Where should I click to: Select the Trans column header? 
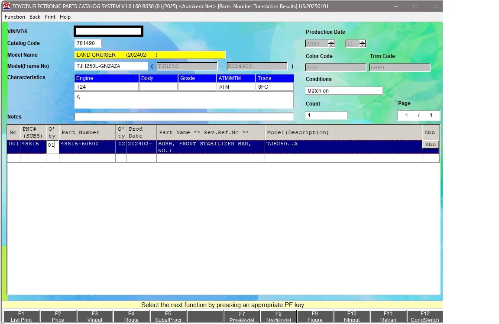pos(275,78)
